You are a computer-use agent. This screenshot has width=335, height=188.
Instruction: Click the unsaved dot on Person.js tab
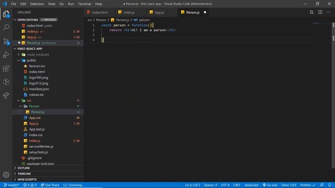point(205,13)
